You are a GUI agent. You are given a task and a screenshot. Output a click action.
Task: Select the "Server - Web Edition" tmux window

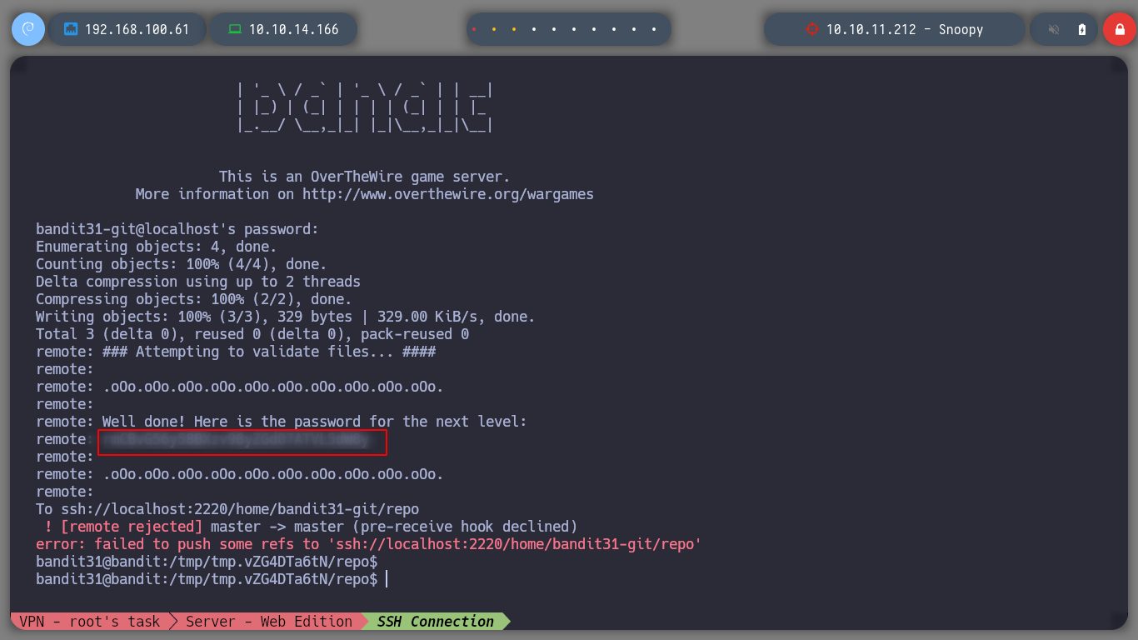269,622
